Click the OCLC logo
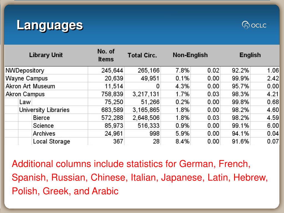This screenshot has width=284, height=213. tap(254, 25)
